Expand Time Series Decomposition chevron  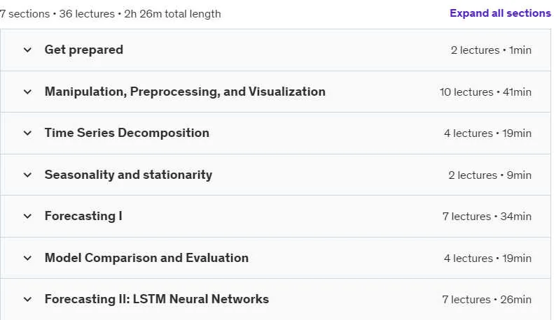point(27,133)
